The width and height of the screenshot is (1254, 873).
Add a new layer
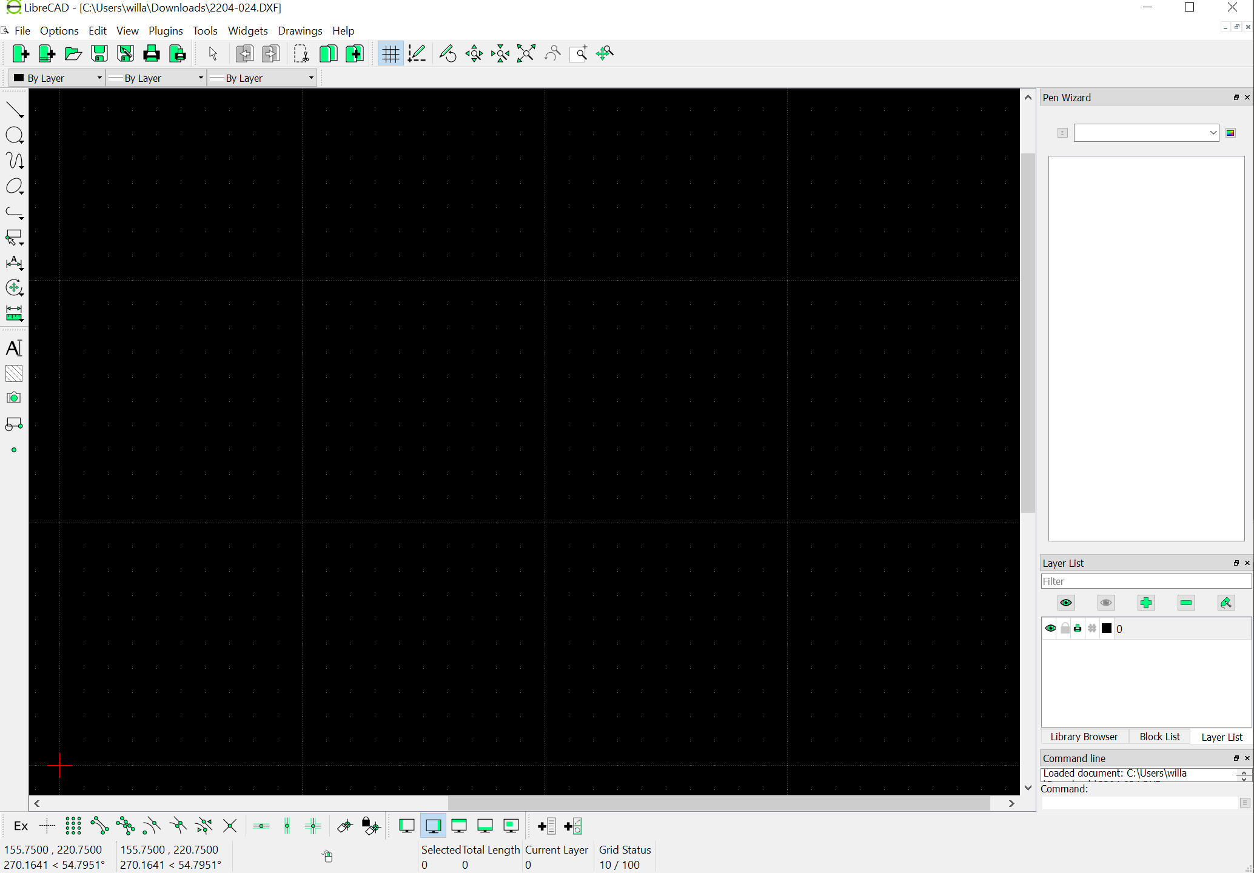coord(1146,603)
